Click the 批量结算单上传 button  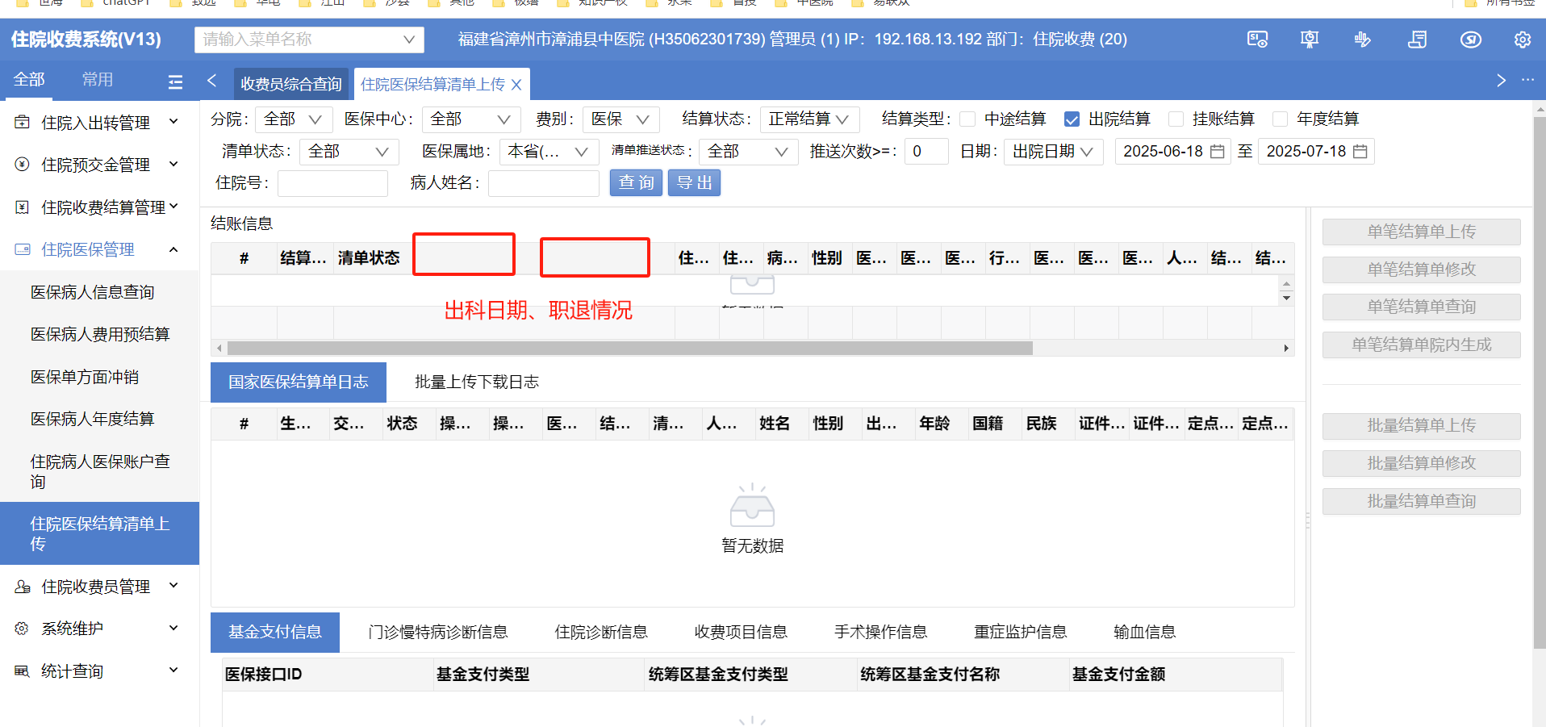point(1421,426)
